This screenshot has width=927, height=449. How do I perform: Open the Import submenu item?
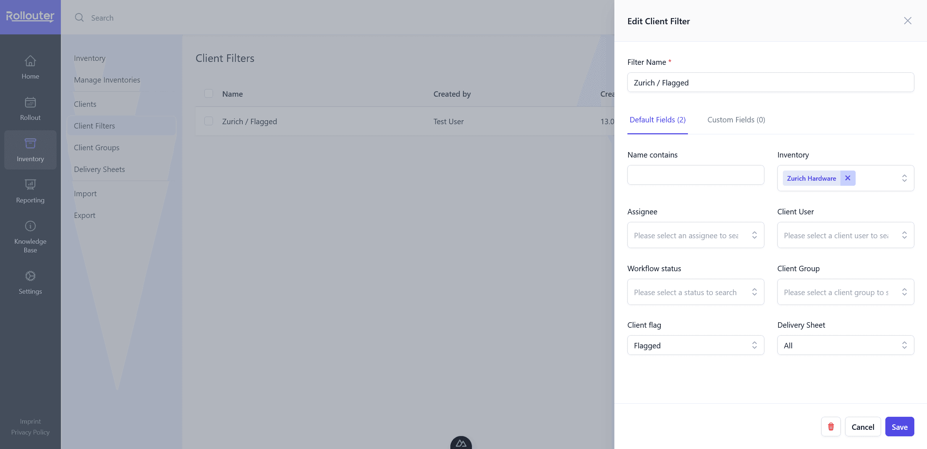tap(85, 194)
